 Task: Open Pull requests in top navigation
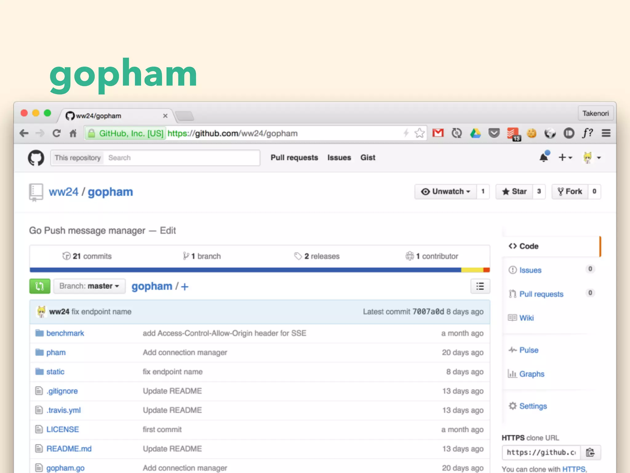click(294, 157)
